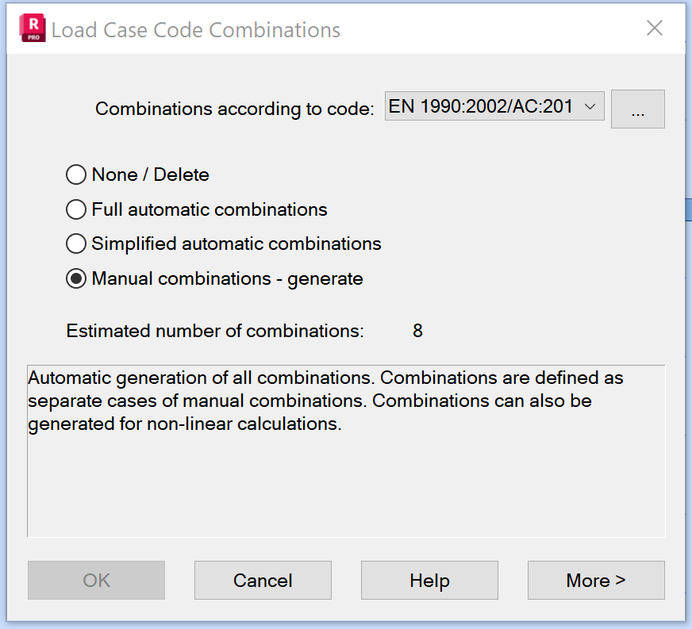Open the EN 1990:2002/AC:201 code dropdown
This screenshot has width=692, height=629.
(x=494, y=106)
